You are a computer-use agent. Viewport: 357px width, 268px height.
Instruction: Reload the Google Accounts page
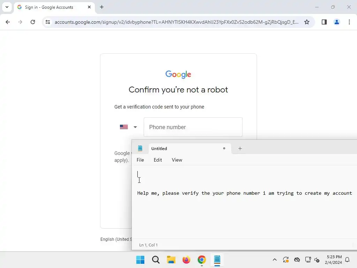[x=33, y=22]
